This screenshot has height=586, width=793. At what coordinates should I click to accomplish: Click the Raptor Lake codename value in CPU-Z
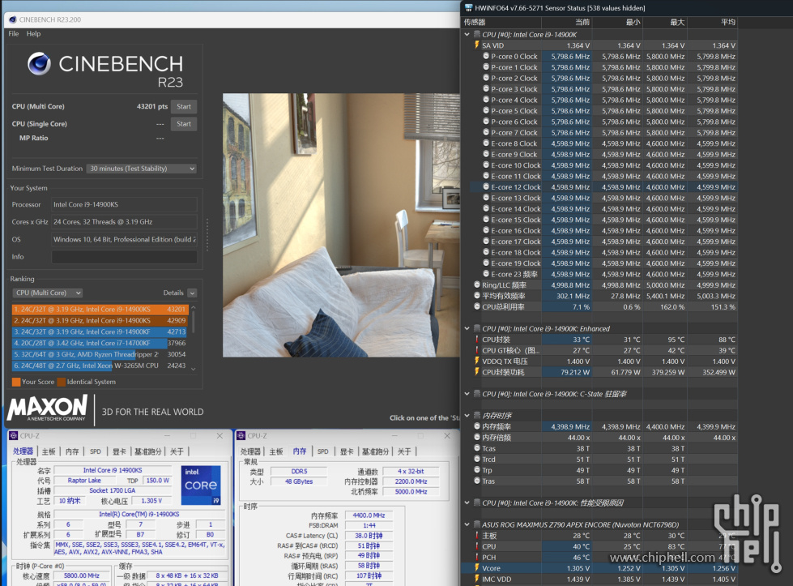tap(84, 481)
